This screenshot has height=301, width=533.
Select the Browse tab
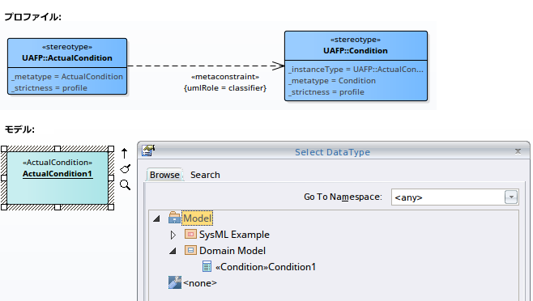[164, 175]
